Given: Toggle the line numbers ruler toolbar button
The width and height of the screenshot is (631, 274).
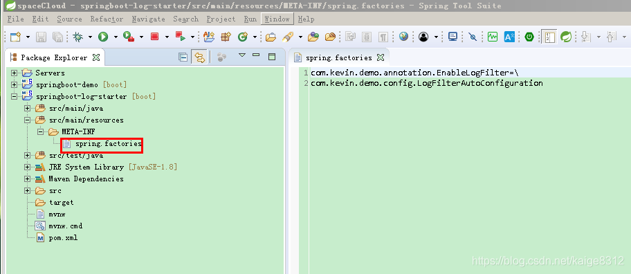Looking at the screenshot, I should [x=549, y=37].
